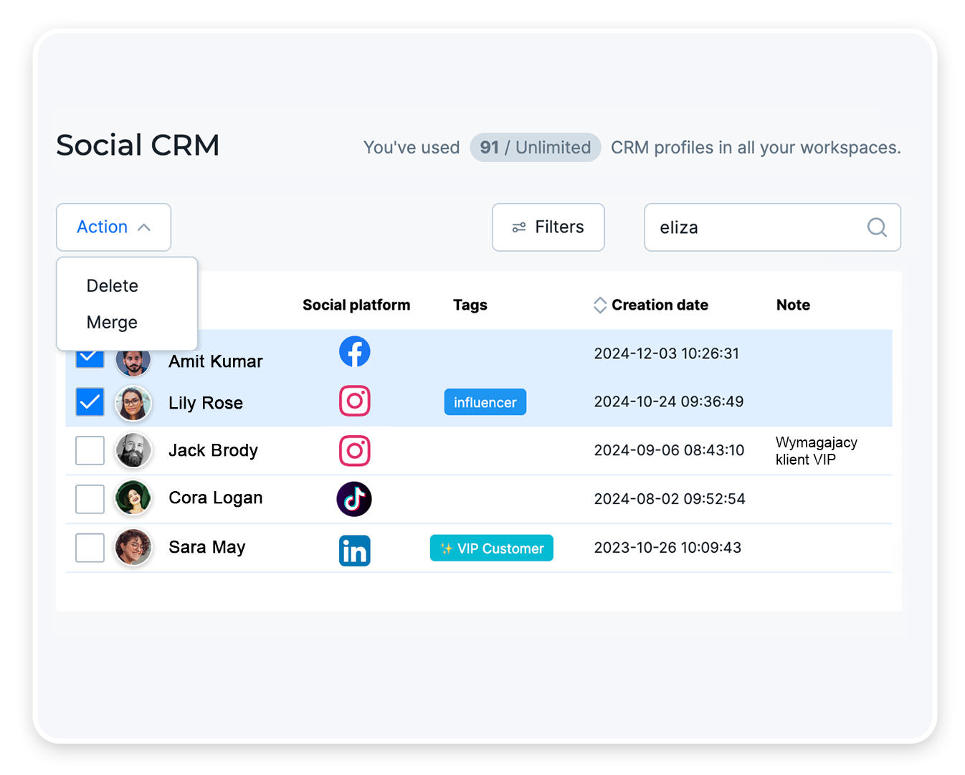The width and height of the screenshot is (965, 775).
Task: Open the Filters panel
Action: pyautogui.click(x=548, y=227)
